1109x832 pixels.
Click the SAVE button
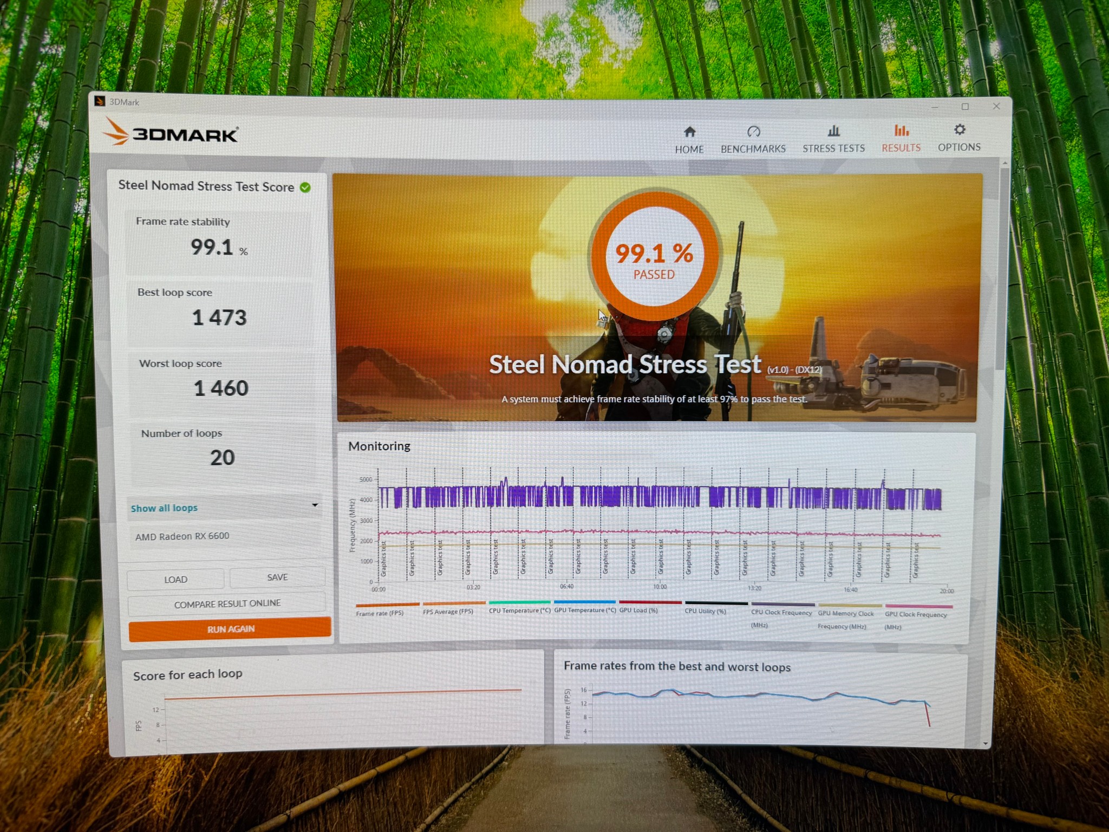point(277,577)
